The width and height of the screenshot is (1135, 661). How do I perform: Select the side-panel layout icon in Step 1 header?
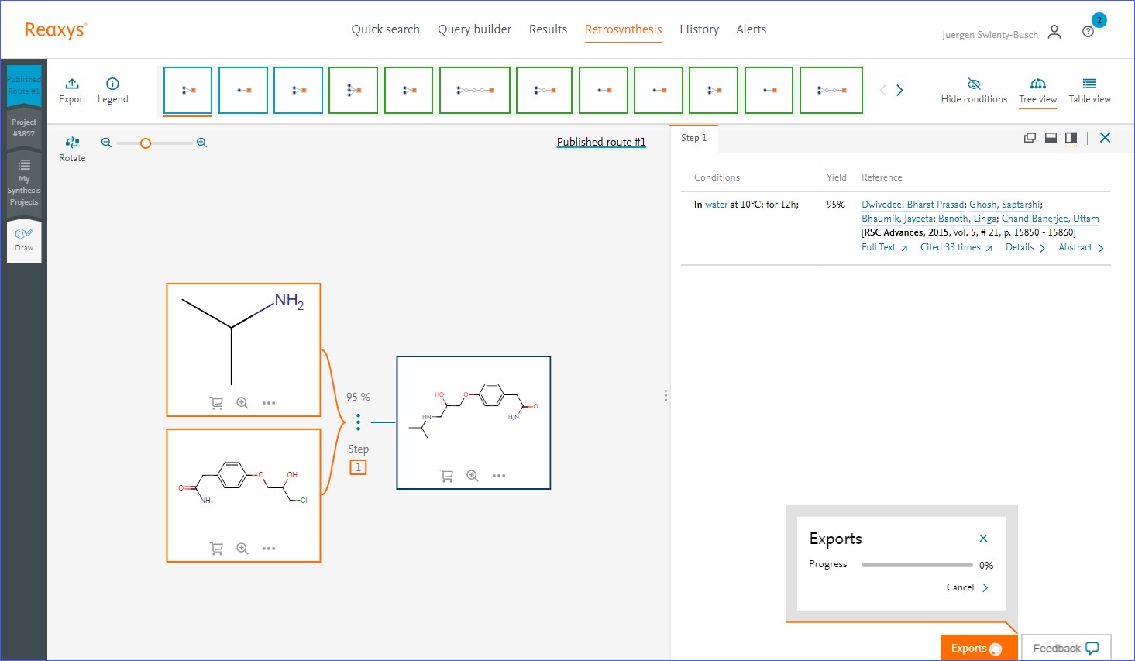point(1071,137)
